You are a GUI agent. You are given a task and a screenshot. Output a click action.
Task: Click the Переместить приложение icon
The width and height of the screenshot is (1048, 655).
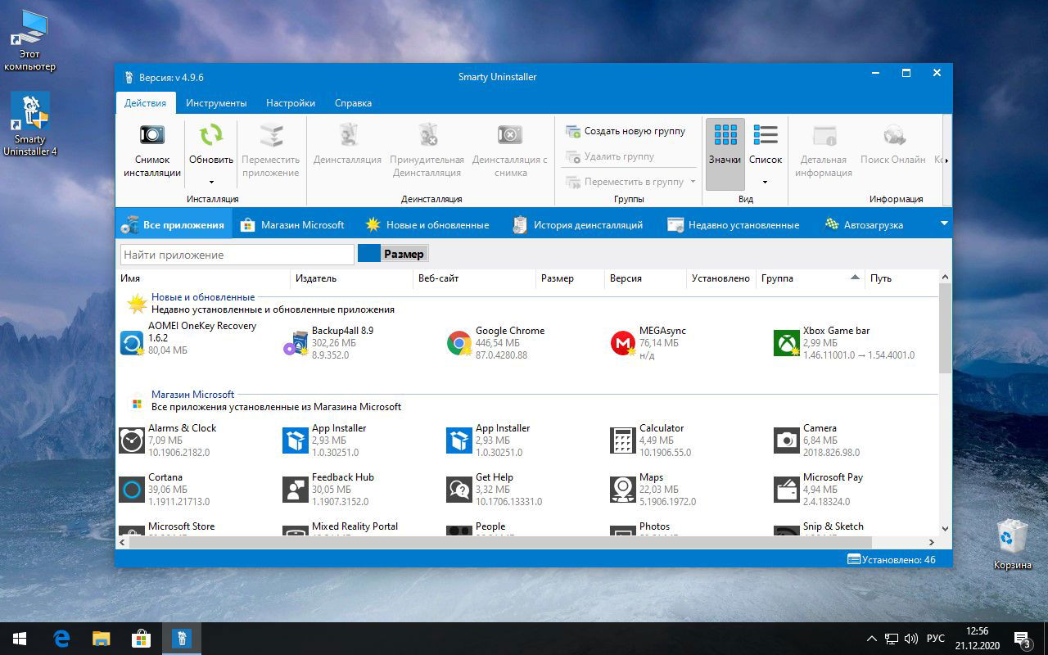(x=271, y=135)
